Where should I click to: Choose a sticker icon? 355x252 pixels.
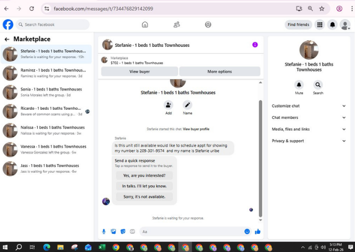point(123,231)
